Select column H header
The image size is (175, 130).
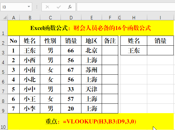[x=134, y=17]
